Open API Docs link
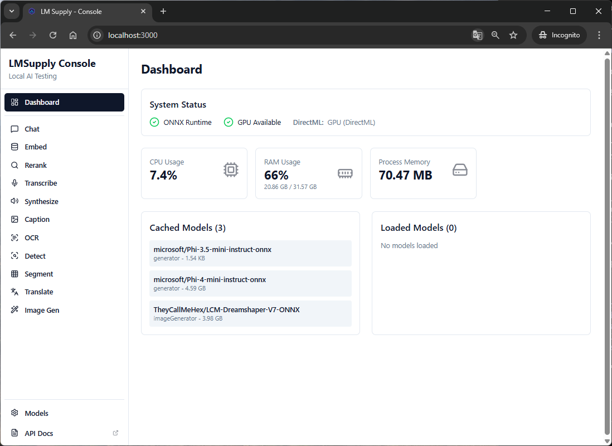Viewport: 612px width, 446px height. 65,433
